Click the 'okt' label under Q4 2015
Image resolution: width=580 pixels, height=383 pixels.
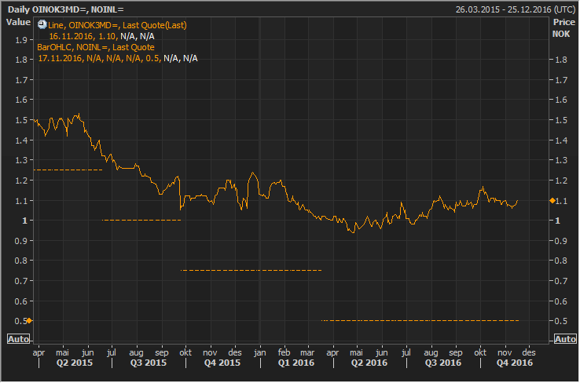click(x=185, y=352)
